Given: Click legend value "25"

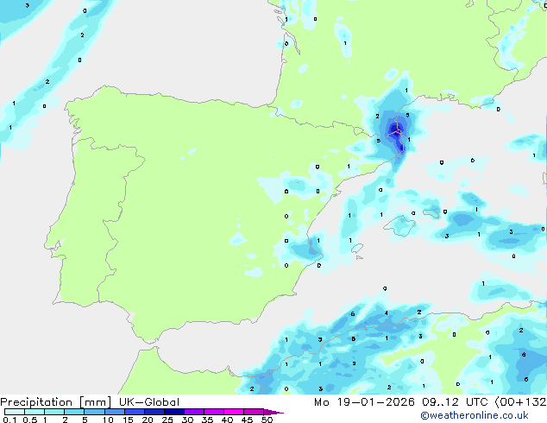Looking at the screenshot, I should [167, 420].
